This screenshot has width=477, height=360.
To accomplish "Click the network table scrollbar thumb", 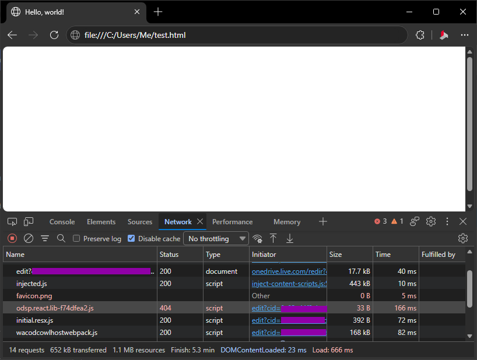I will [x=469, y=290].
